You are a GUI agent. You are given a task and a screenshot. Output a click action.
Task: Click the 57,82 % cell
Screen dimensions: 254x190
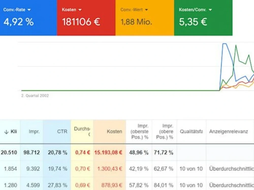click(139, 185)
